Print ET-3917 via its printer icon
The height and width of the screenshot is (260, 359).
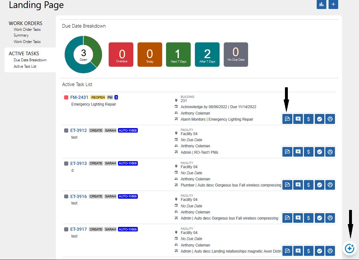330,251
